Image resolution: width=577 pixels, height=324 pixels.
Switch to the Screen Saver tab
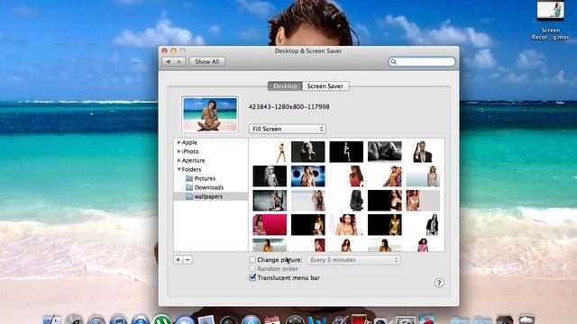coord(325,86)
